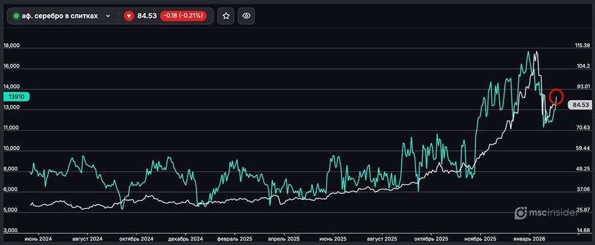The width and height of the screenshot is (595, 245).
Task: Click the «ноябрь 2025» time axis label
Action: point(479,238)
